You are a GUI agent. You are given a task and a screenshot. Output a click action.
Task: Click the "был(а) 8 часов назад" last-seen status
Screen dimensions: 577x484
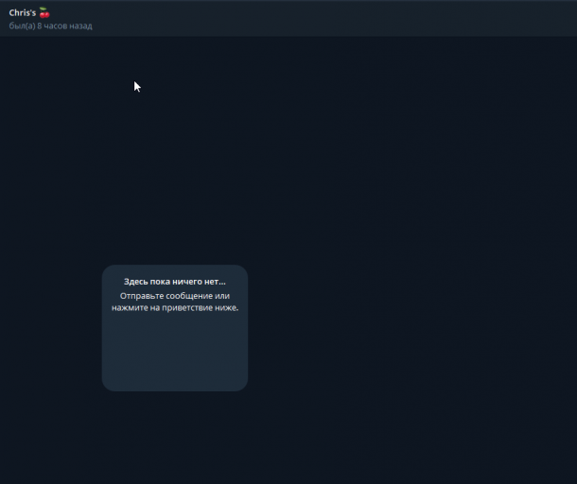(x=50, y=26)
